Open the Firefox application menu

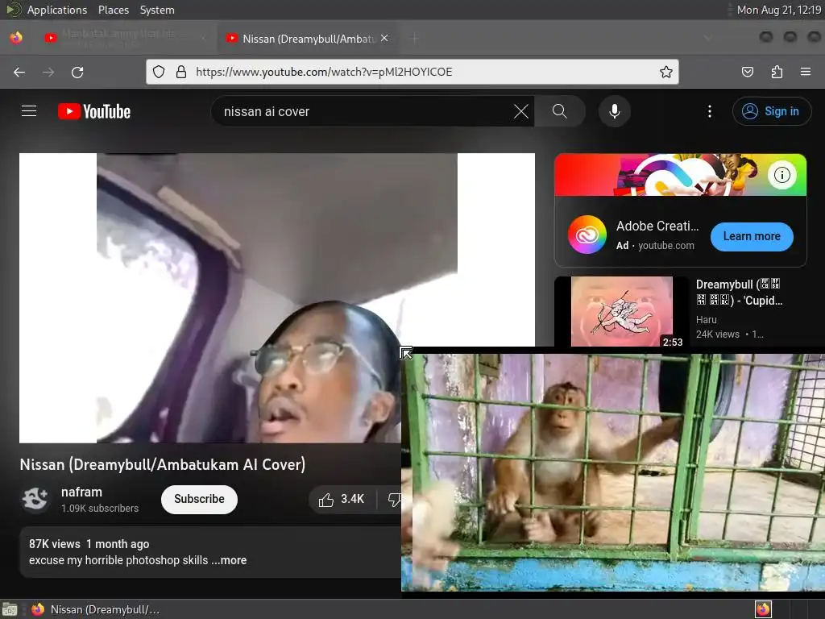click(x=806, y=72)
